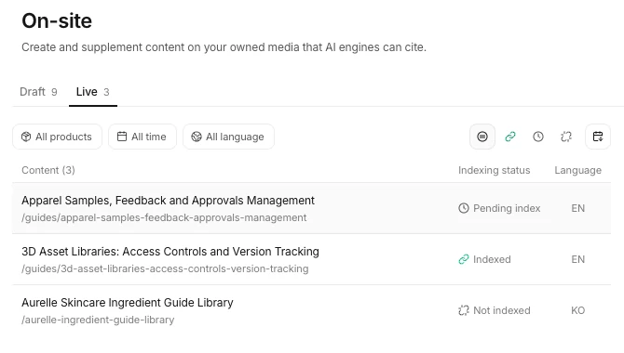The height and width of the screenshot is (353, 624).
Task: Click the cube icon in All products
Action: click(26, 137)
